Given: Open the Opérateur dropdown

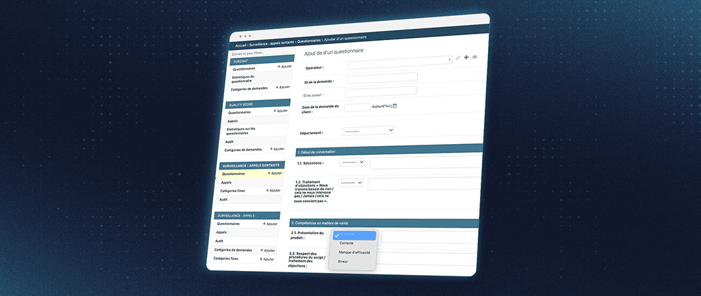Looking at the screenshot, I should point(400,61).
